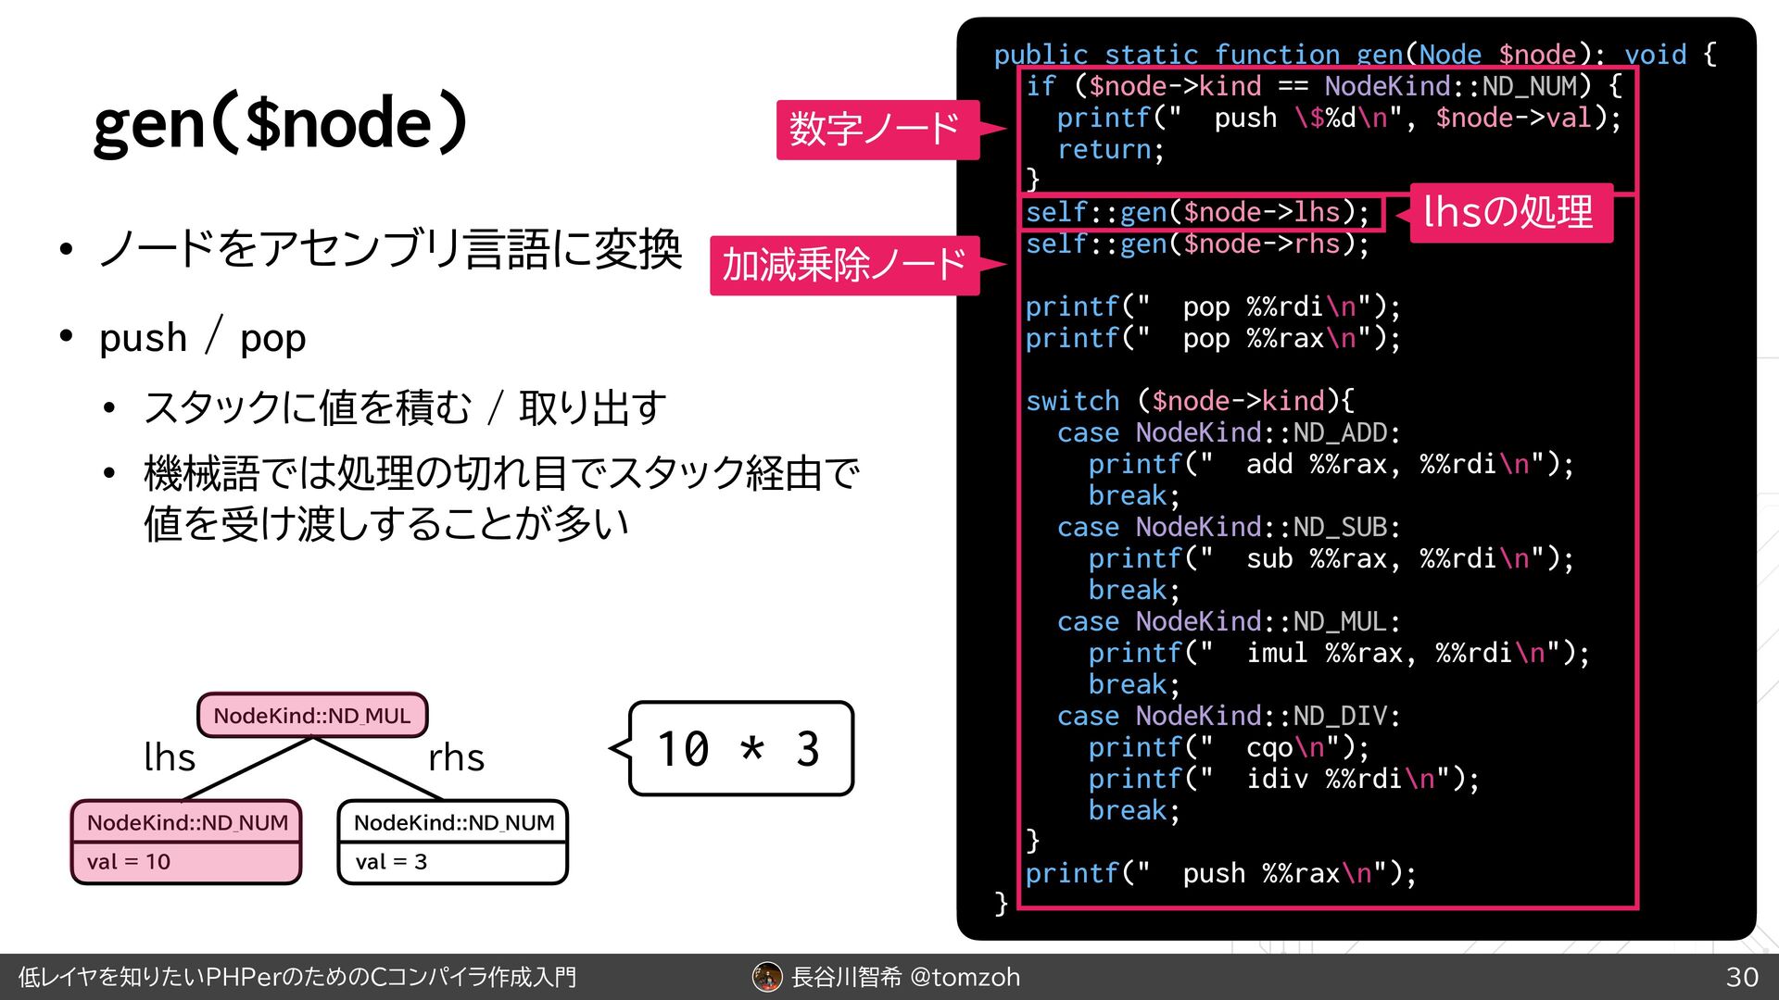Select the ND_NUM node with val = 10
Screen dimensions: 1779x1000
coord(186,842)
